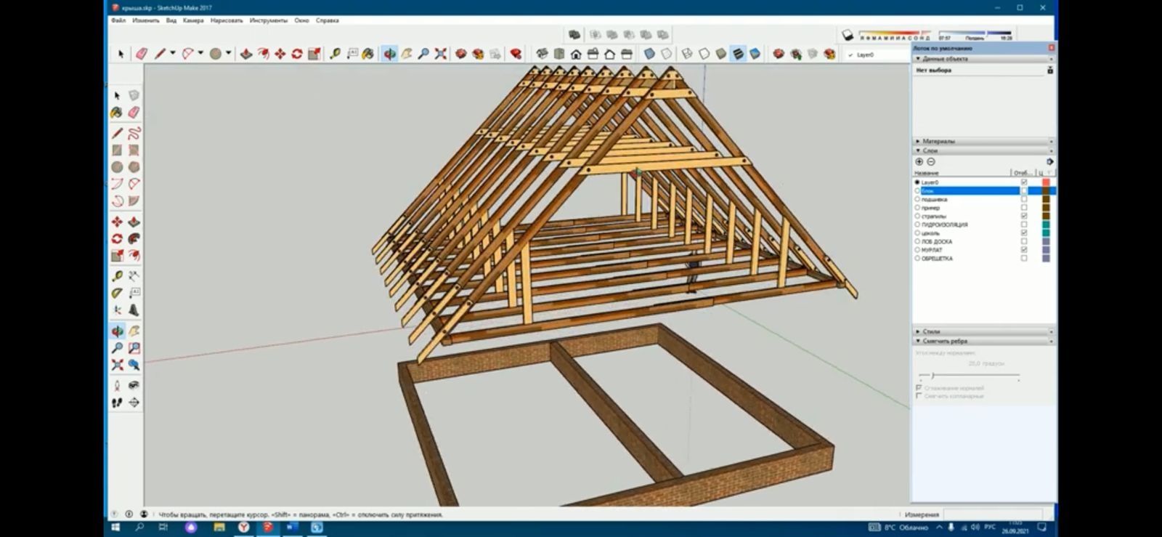Screen dimensions: 1162x537
Task: Open the Line tool dropdown arrow
Action: (173, 53)
